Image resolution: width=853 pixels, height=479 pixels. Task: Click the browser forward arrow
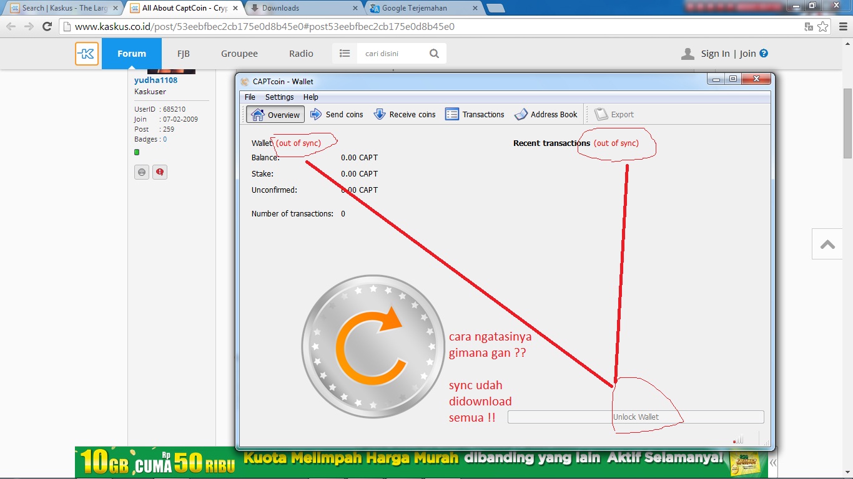(29, 27)
